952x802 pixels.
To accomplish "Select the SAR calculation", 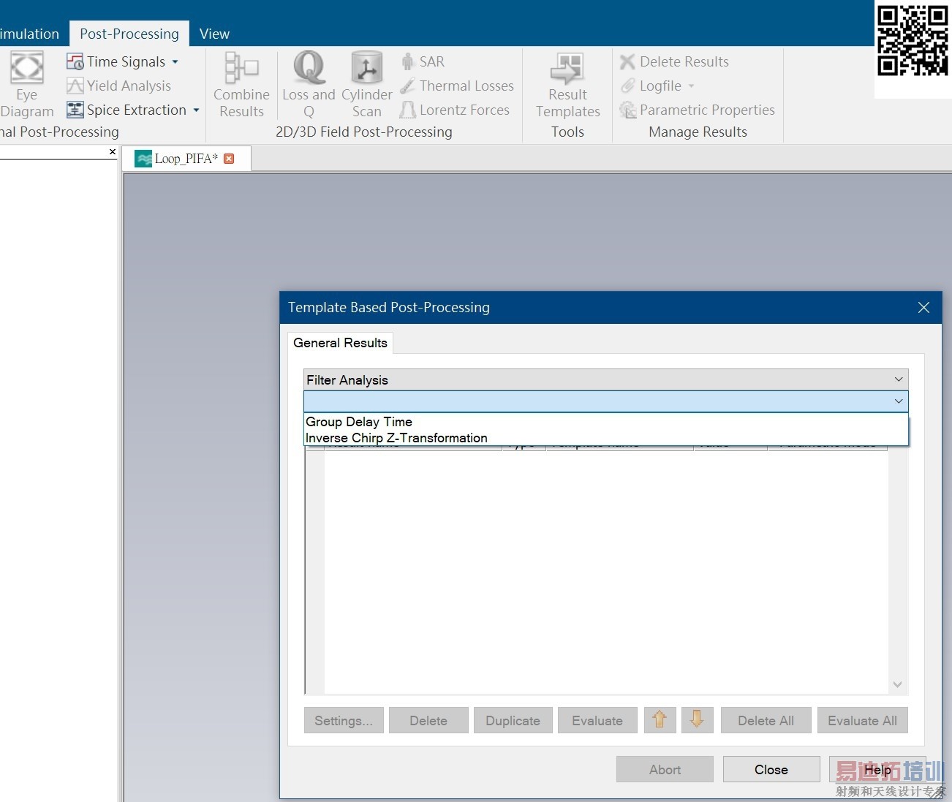I will coord(423,61).
